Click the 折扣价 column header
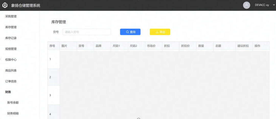Screen dimensions: 276x119 (x=188, y=46)
